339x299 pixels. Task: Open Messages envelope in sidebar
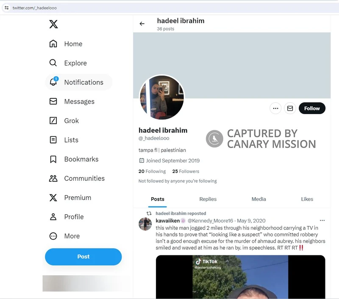53,101
